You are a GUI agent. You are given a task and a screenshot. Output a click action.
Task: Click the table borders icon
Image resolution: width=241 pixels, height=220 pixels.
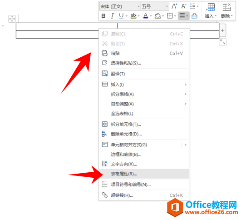170,16
